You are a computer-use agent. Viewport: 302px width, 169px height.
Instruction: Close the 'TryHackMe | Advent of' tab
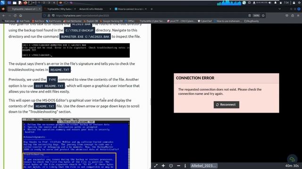coord(40,9)
